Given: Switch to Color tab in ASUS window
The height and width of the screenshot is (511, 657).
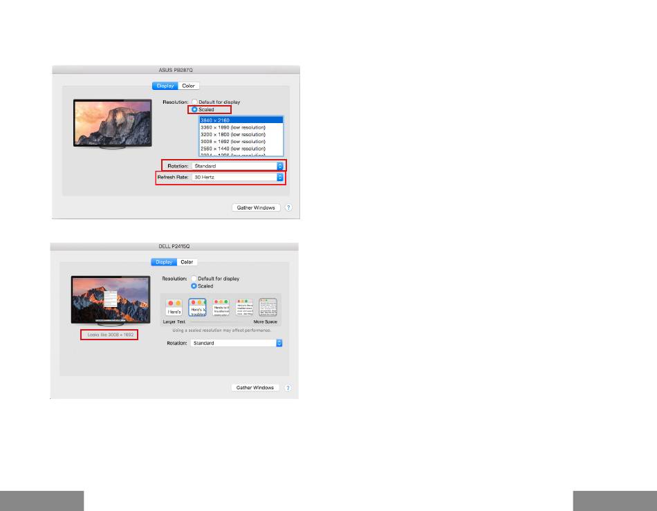Looking at the screenshot, I should pos(188,86).
